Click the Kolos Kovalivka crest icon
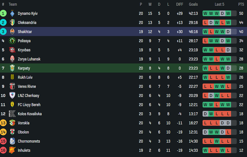Screen dimensions: 247x157 [12, 114]
